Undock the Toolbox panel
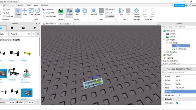Viewport: 196px width, 110px height. click(37, 24)
